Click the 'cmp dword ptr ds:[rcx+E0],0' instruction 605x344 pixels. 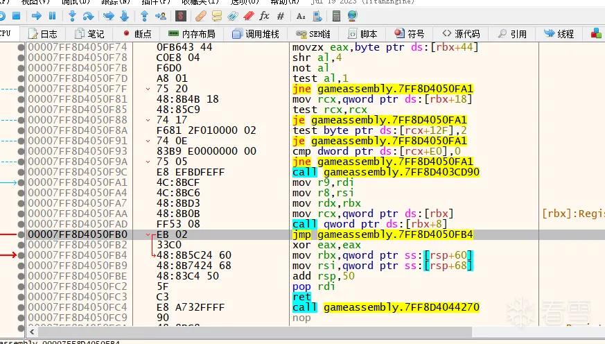pos(376,151)
